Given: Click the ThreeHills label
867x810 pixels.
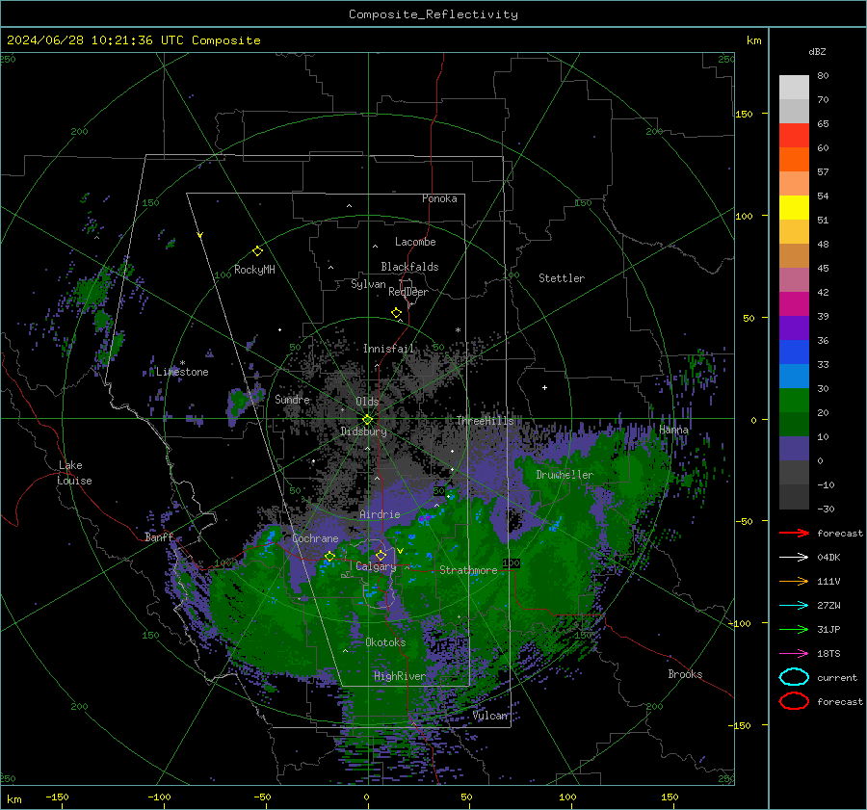Looking at the screenshot, I should click(x=485, y=421).
